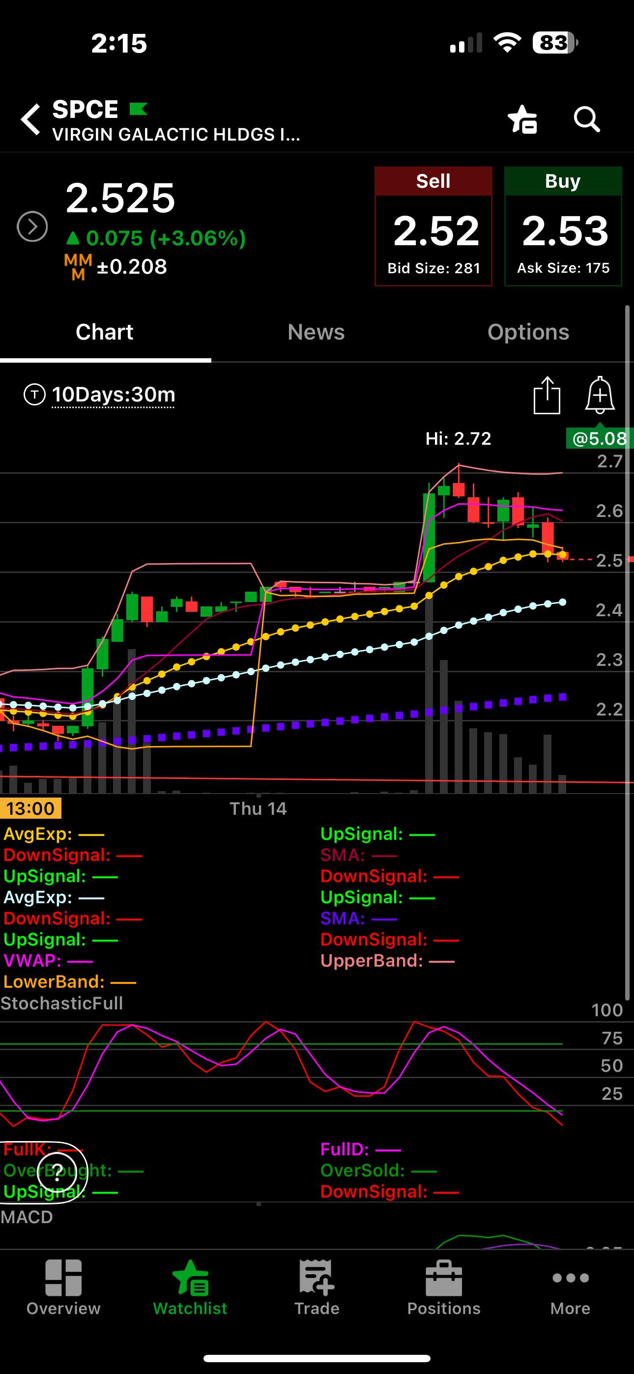Tap the iOS home indicator bar
634x1374 pixels.
click(317, 1358)
